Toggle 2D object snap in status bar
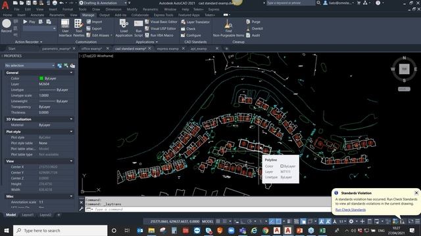Screen dimensions: 421x236 point(279,222)
